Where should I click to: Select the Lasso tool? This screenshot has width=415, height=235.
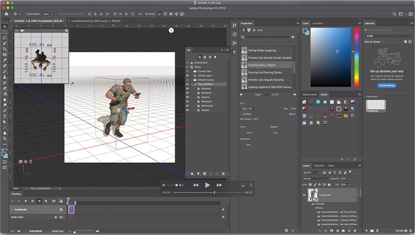coord(5,38)
